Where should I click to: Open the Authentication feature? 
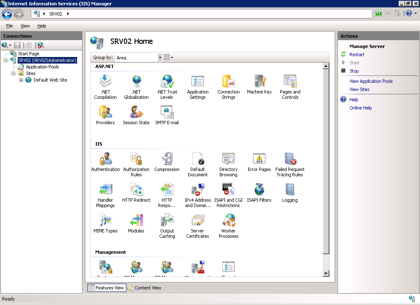(x=105, y=162)
